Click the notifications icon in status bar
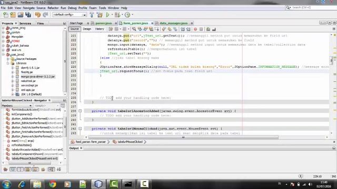The width and height of the screenshot is (337, 189). [x=301, y=176]
